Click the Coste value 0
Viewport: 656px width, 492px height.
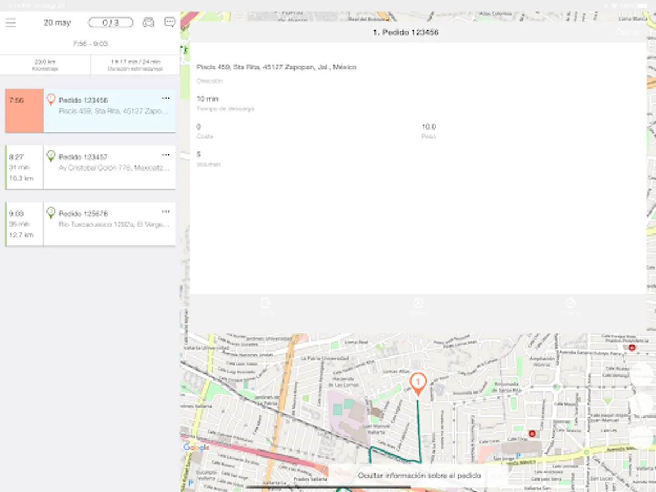point(198,127)
